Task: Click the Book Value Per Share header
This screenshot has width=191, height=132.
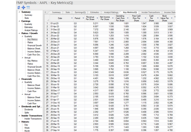Action: (165, 18)
